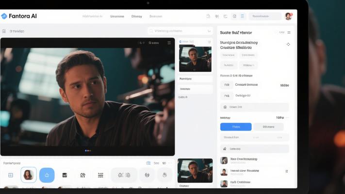Click the dotted grid icon in the bottom toolbar
This screenshot has width=345, height=194.
coord(99,175)
